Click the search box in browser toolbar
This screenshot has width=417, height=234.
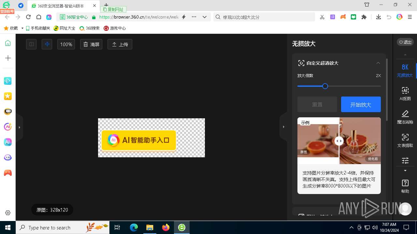pyautogui.click(x=264, y=17)
